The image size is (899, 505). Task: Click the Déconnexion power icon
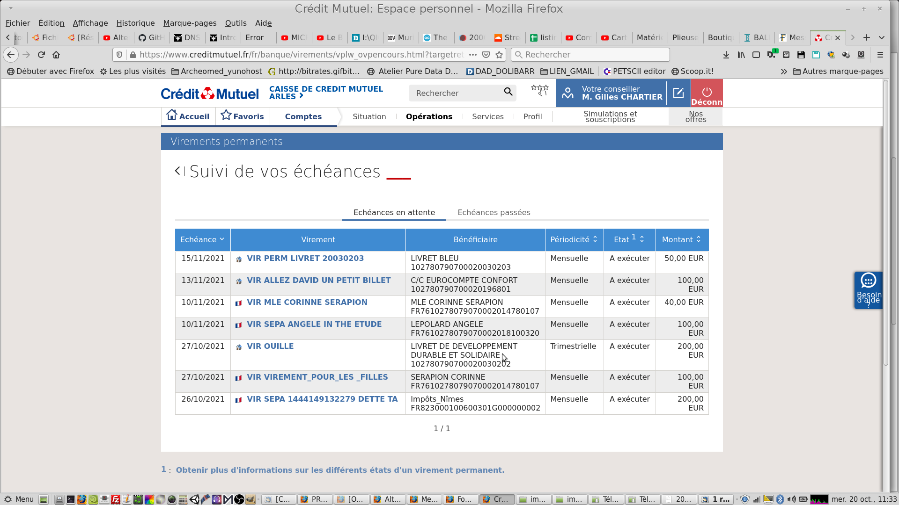click(x=707, y=92)
